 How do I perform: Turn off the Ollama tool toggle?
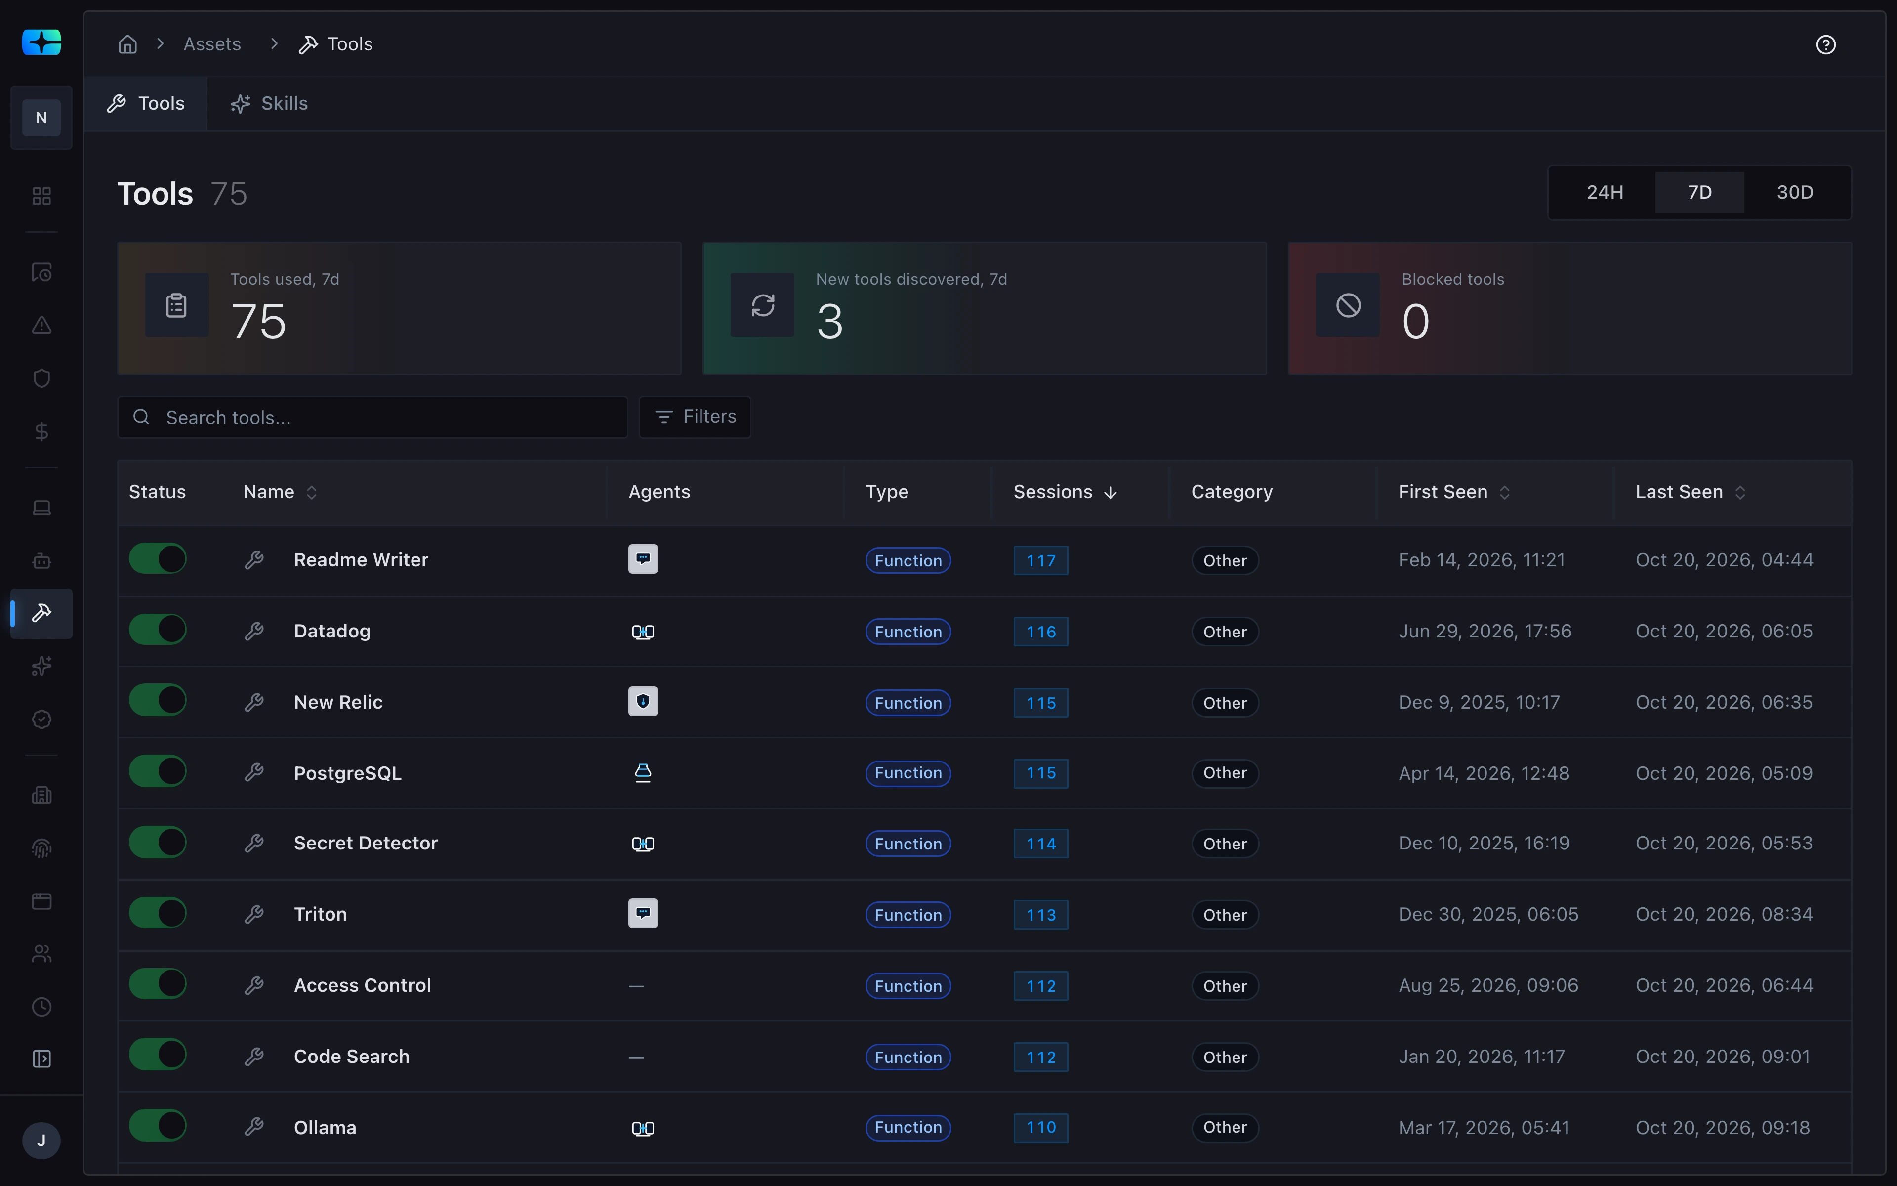tap(158, 1126)
